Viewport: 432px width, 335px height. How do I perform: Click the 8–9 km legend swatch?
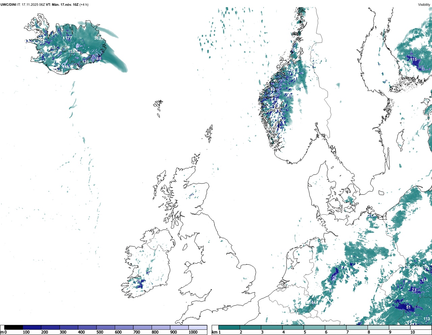click(378, 328)
